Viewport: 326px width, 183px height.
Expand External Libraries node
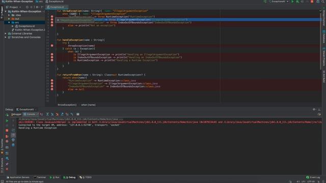click(x=6, y=34)
